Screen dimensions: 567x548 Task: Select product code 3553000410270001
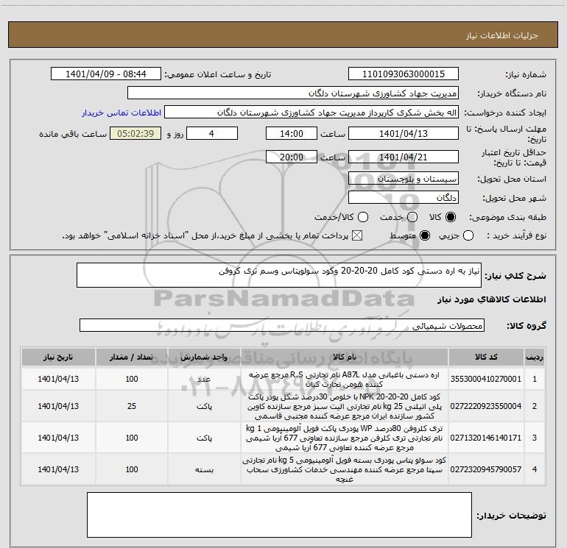click(486, 379)
